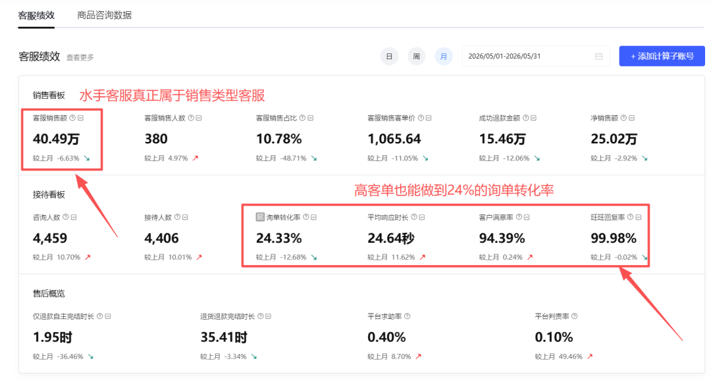Image resolution: width=711 pixels, height=388 pixels.
Task: Click the square minus icon beside 净销售额
Action: click(x=631, y=118)
